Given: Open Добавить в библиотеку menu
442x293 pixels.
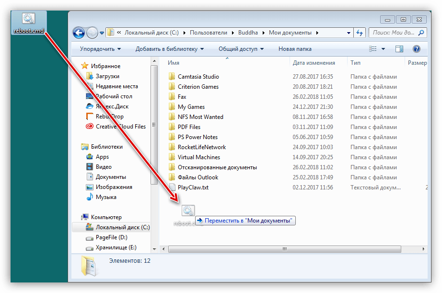Looking at the screenshot, I should point(169,49).
